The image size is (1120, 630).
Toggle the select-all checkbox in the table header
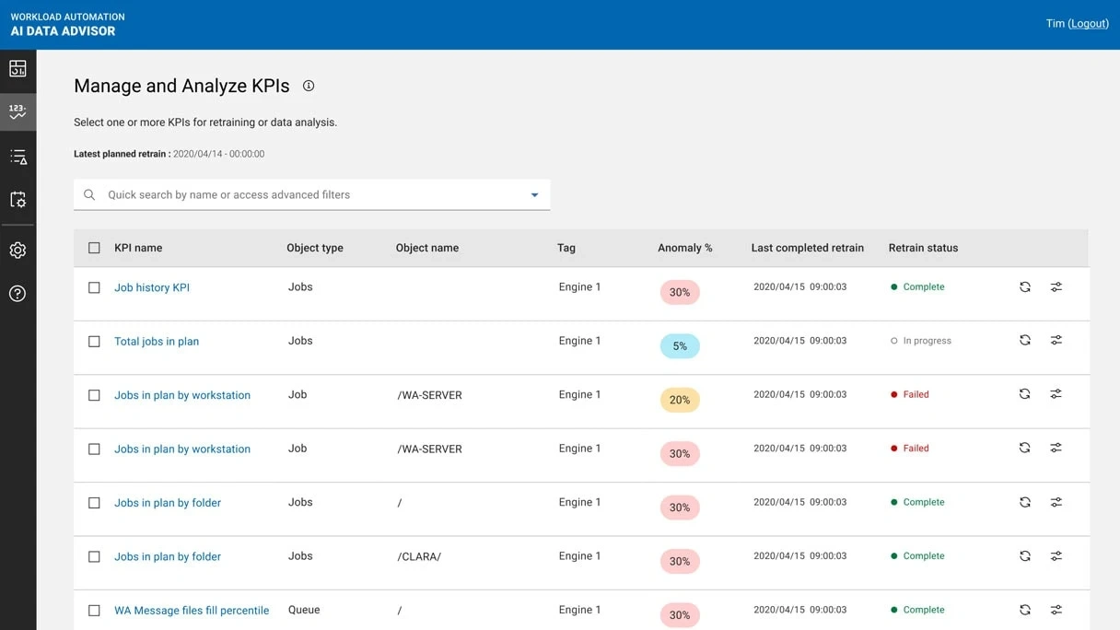94,248
